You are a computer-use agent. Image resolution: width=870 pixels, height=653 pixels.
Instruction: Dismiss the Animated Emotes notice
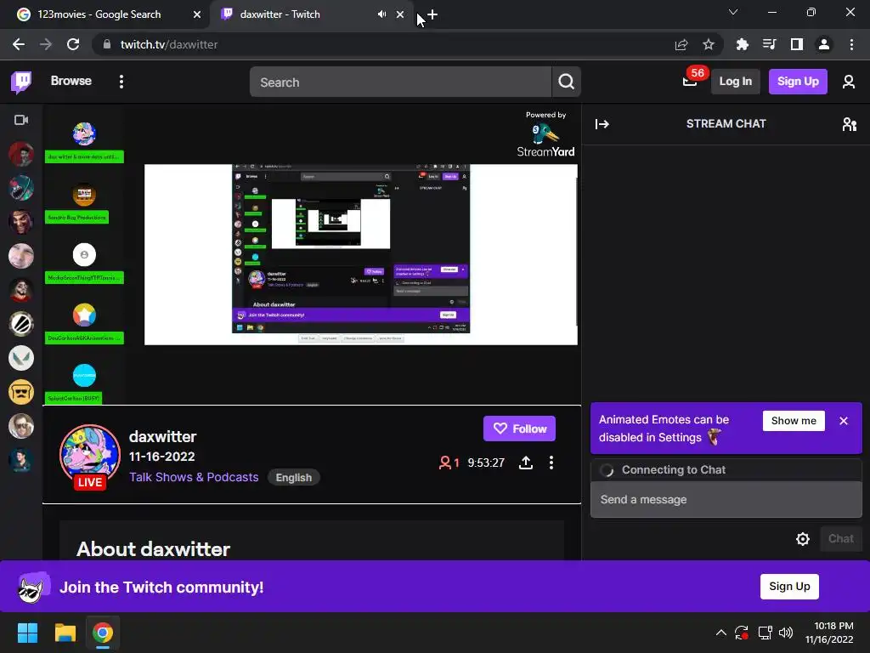(x=844, y=421)
